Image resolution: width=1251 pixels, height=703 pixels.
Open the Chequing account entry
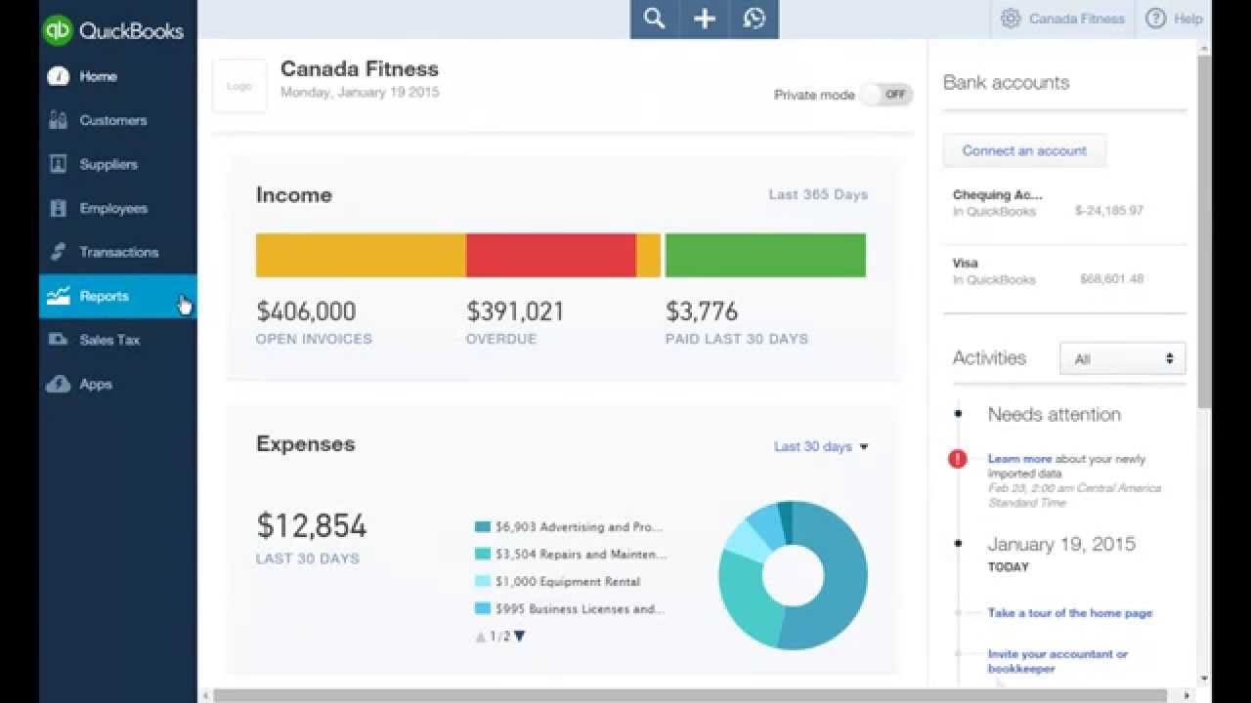(1064, 203)
